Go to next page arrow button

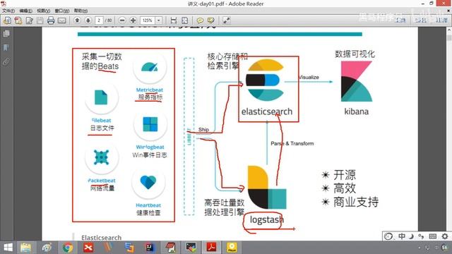(x=88, y=20)
